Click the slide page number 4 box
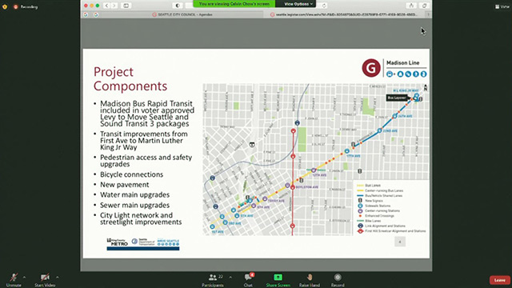The image size is (512, 288). click(400, 242)
